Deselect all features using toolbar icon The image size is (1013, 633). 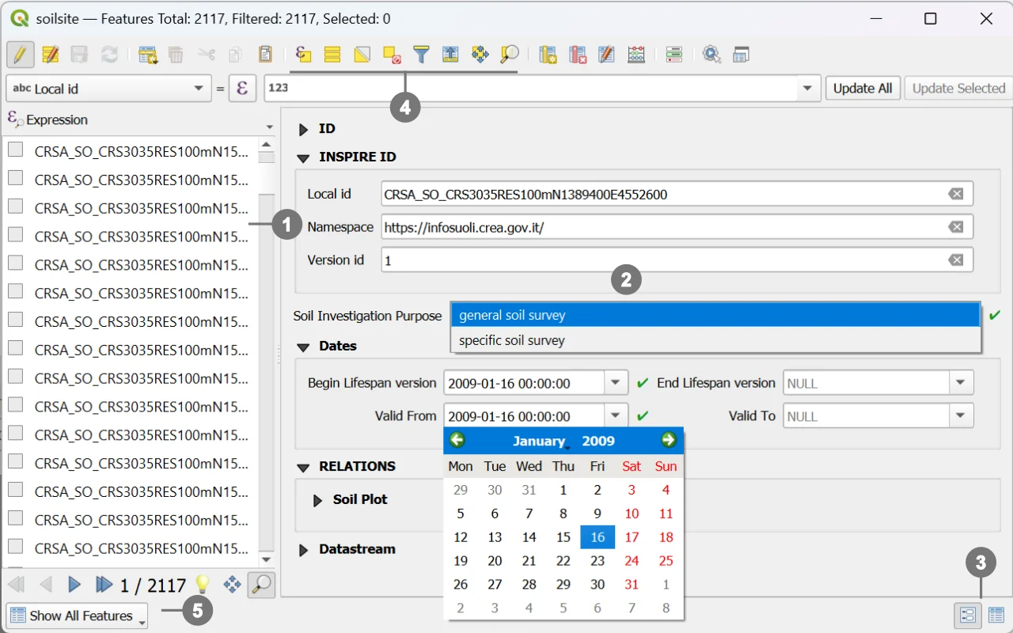(x=392, y=55)
